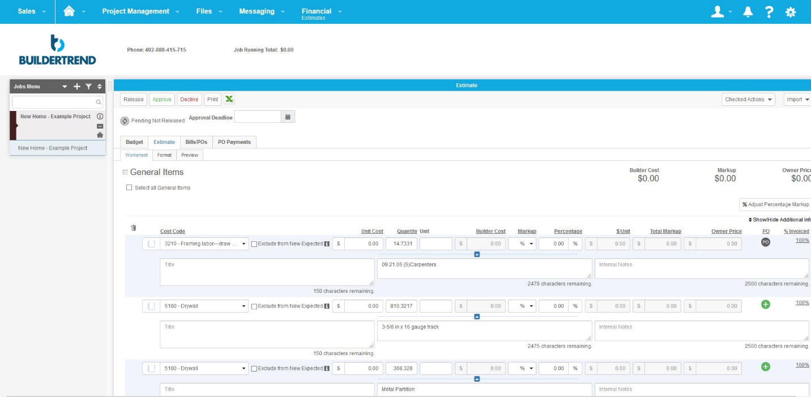Click drag handle icon of Framing labor row

(151, 244)
